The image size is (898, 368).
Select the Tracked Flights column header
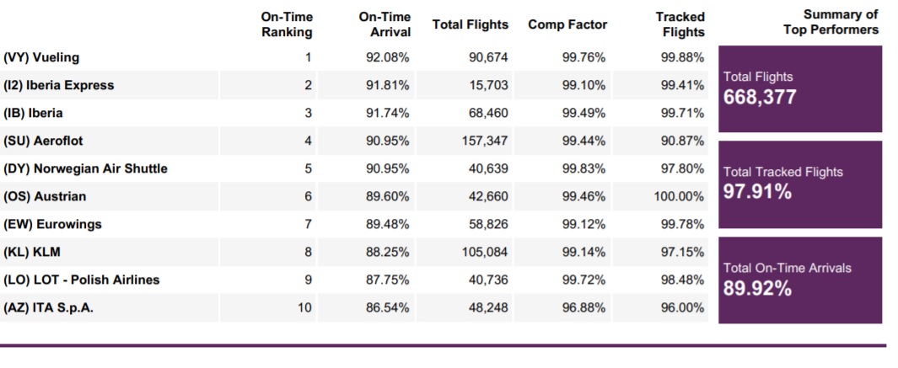coord(680,24)
